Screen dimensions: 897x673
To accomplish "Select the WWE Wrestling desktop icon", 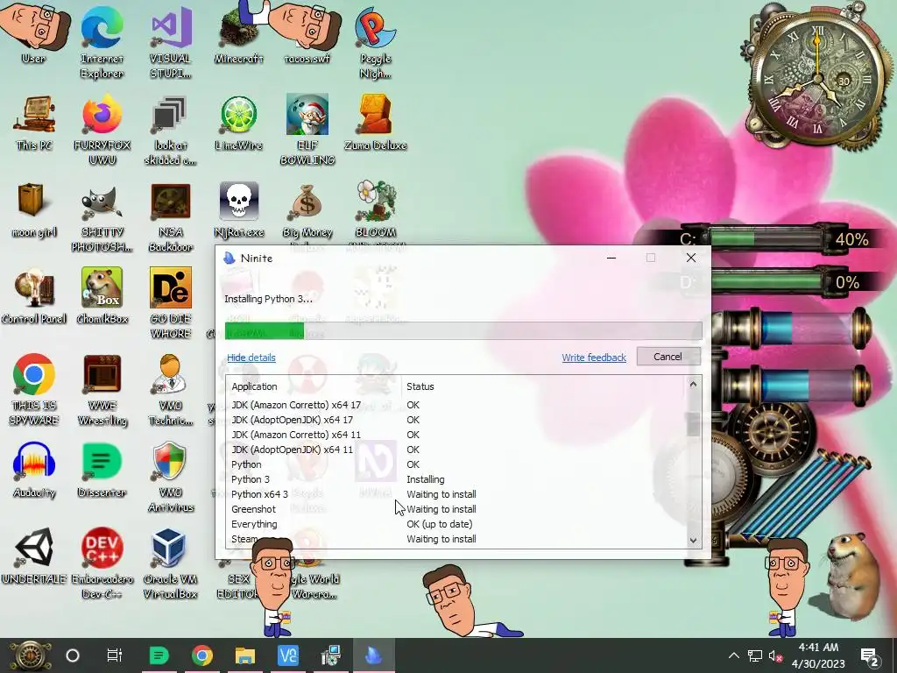I will coord(102,389).
